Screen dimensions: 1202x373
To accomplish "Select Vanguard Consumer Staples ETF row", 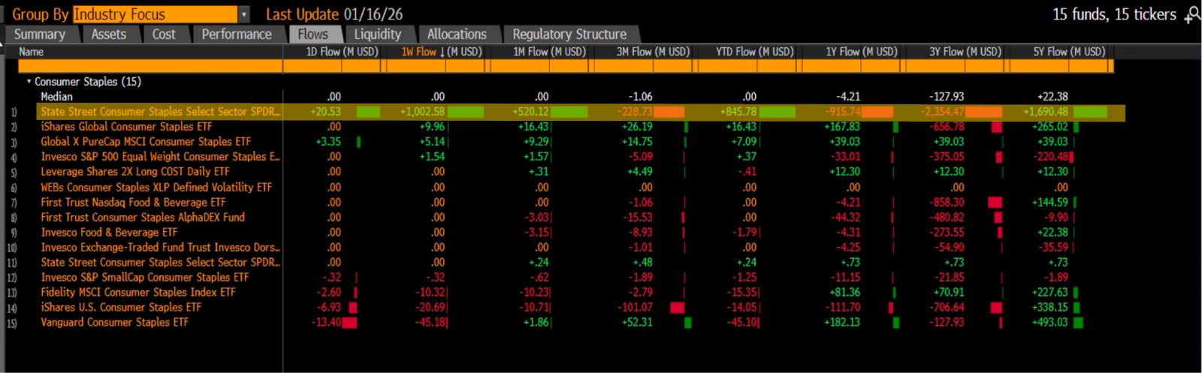I will point(114,323).
